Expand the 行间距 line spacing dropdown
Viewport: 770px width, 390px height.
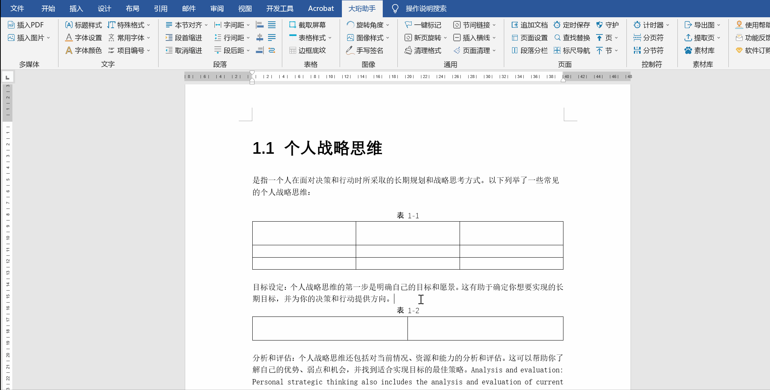[x=248, y=38]
